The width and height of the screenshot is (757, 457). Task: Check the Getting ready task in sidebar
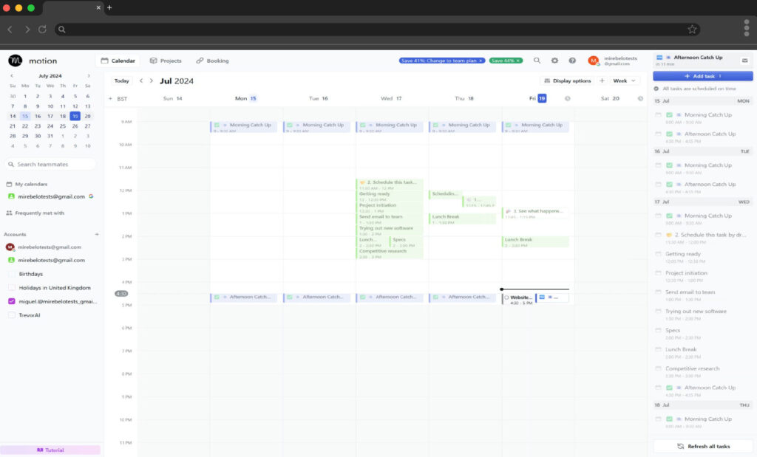click(657, 253)
